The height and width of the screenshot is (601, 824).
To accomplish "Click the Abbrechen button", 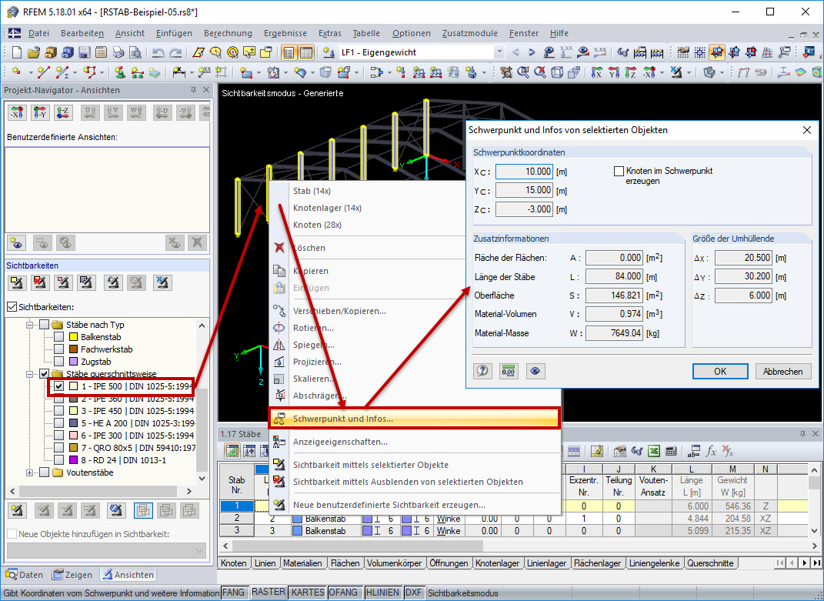I will pos(782,371).
